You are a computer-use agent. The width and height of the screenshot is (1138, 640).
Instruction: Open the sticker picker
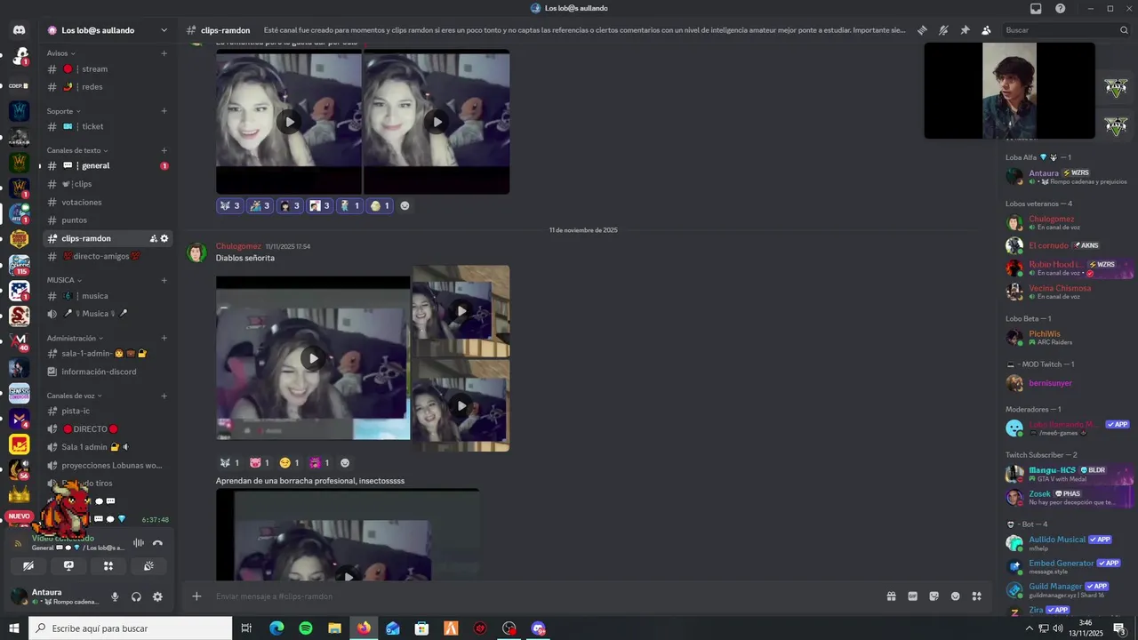click(x=934, y=596)
